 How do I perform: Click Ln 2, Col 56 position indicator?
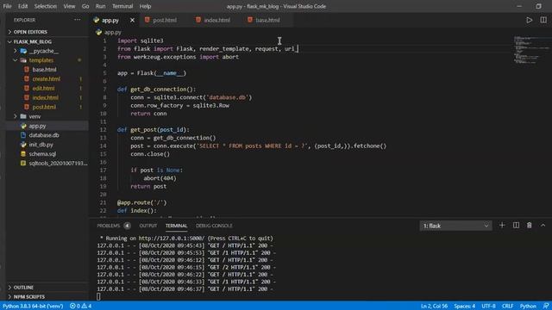pyautogui.click(x=434, y=306)
